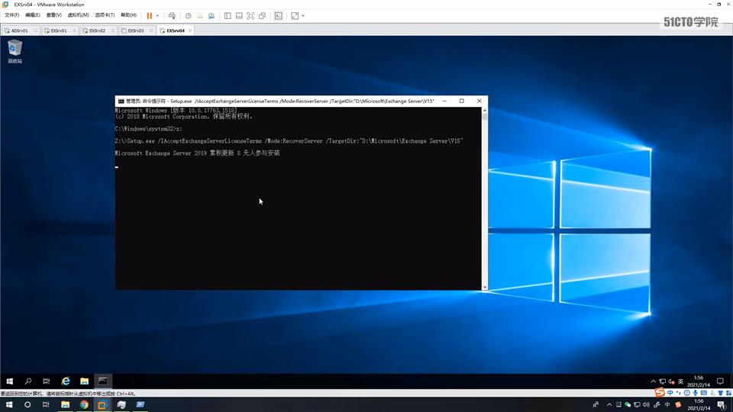Expand the guest system tray hidden icons chevron
The height and width of the screenshot is (412, 733).
click(x=653, y=381)
